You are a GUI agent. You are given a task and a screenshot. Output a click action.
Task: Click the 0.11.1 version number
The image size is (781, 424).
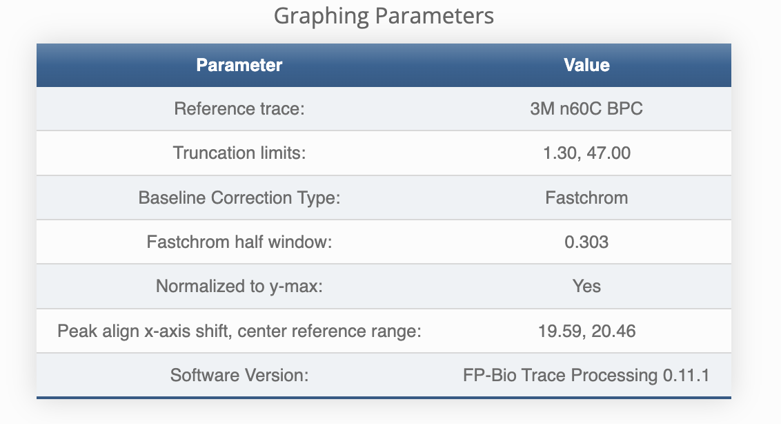coord(685,376)
